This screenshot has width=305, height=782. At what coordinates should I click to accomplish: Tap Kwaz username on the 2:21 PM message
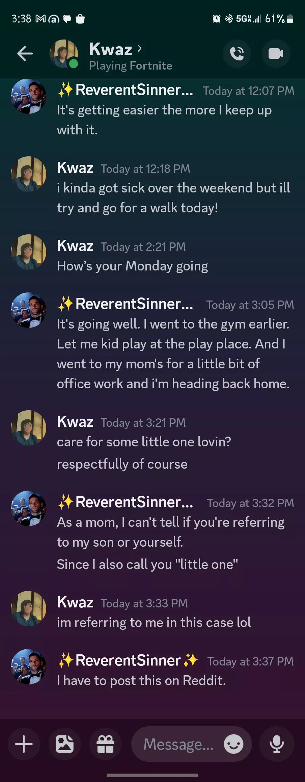[75, 246]
